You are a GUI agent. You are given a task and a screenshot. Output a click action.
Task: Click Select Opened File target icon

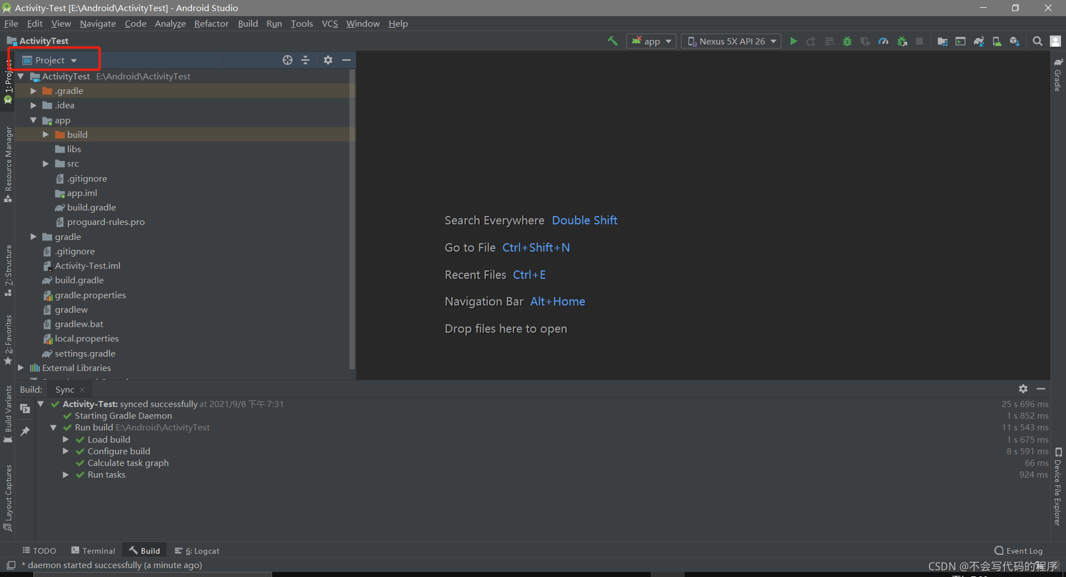pos(287,60)
